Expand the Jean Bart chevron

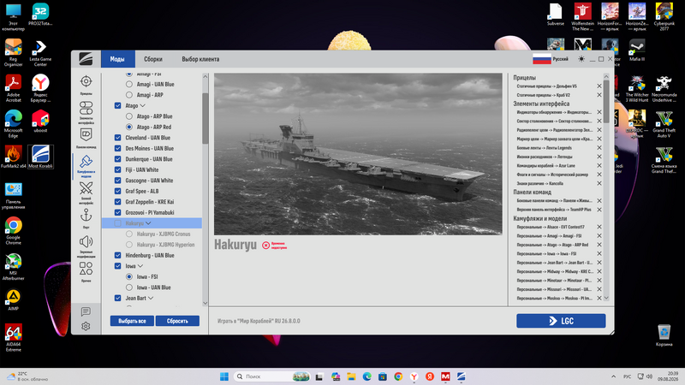(151, 298)
